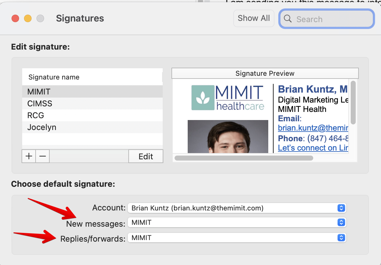381x265 pixels.
Task: Open the Account selection dropdown
Action: (236, 208)
